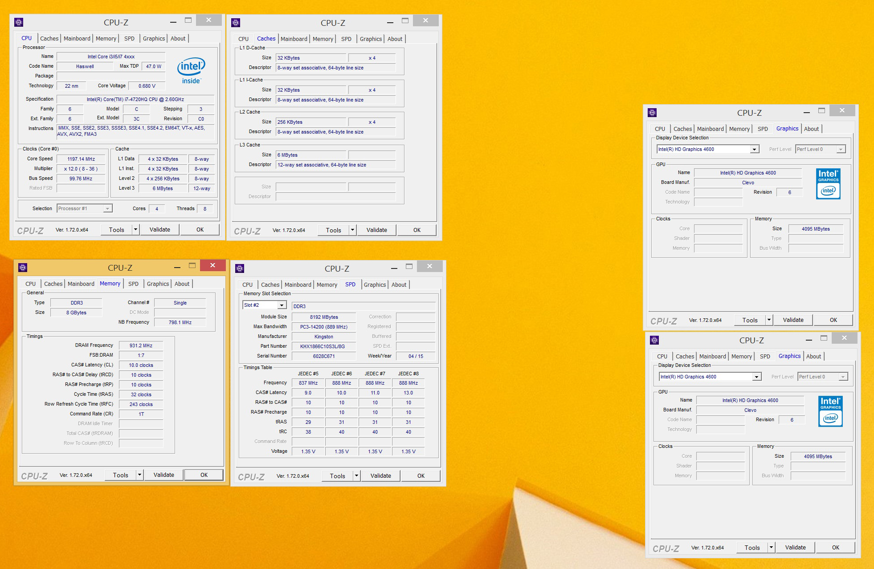Click the CPU-Z icon in the Memory window's title bar

(23, 268)
